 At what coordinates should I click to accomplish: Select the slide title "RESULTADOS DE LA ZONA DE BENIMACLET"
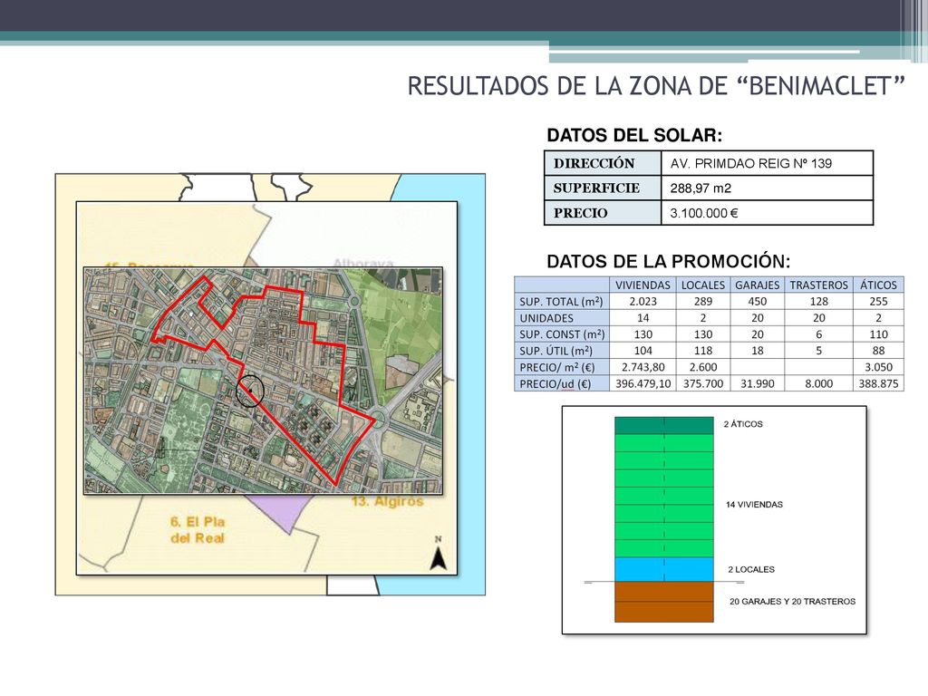coord(656,86)
